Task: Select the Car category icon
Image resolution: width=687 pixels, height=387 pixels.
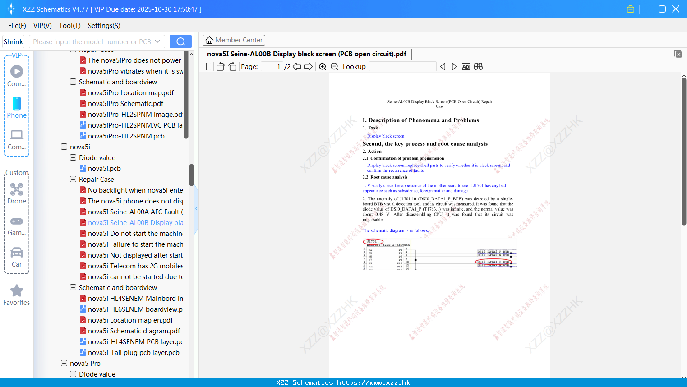Action: coord(17,257)
